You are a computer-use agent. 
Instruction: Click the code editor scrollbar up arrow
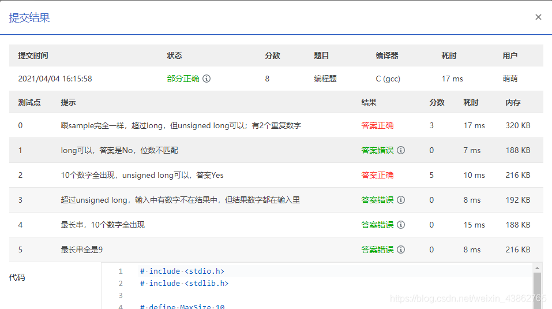(537, 268)
